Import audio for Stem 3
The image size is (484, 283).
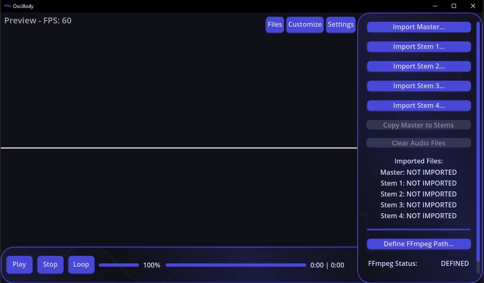[419, 86]
